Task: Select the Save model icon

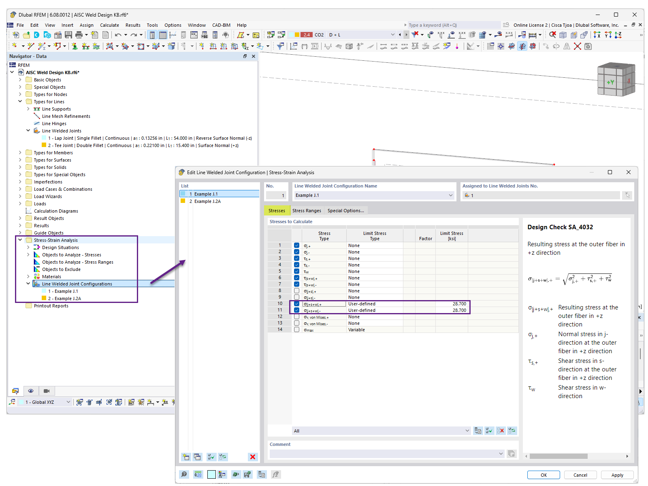Action: pos(68,35)
